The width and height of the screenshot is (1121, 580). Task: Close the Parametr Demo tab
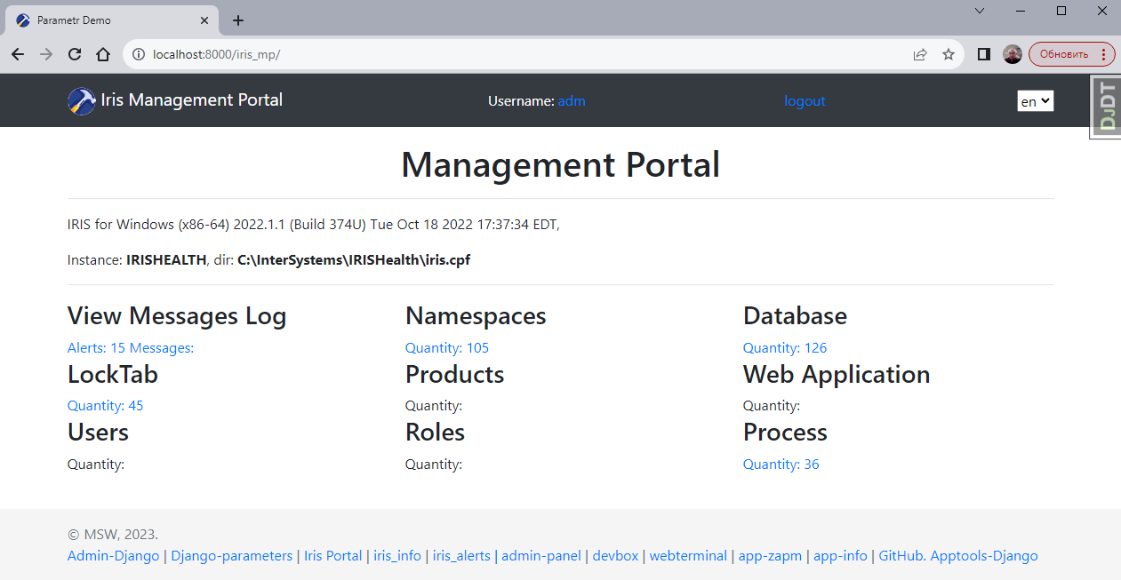click(x=204, y=20)
